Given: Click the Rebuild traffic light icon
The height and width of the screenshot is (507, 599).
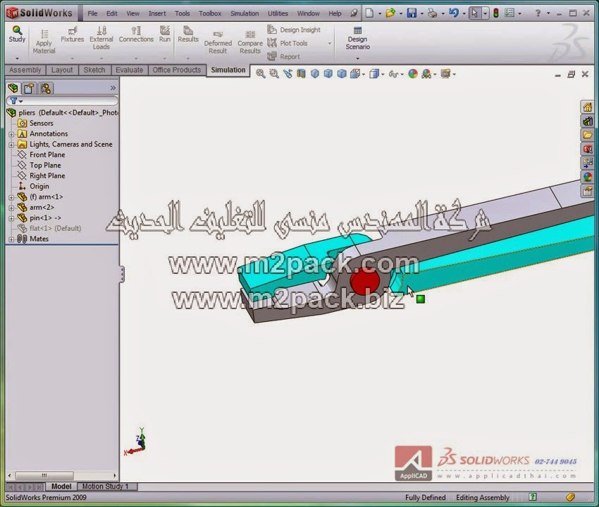Looking at the screenshot, I should (496, 13).
